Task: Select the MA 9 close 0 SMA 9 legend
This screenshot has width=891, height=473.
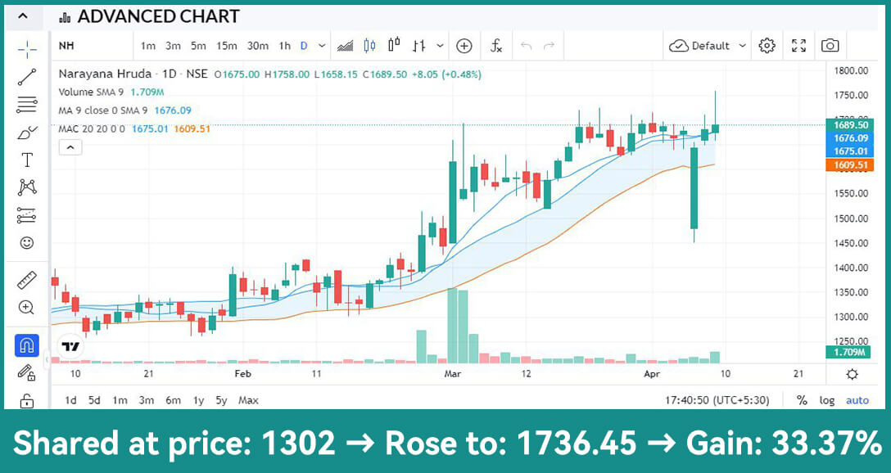Action: click(125, 110)
